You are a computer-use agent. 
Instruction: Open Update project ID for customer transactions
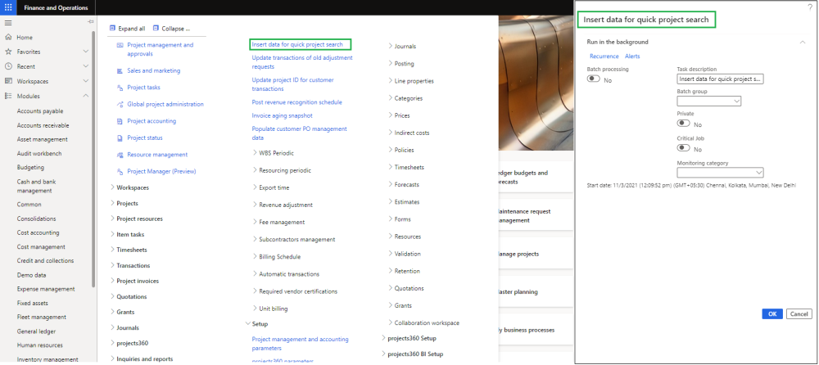(x=292, y=84)
